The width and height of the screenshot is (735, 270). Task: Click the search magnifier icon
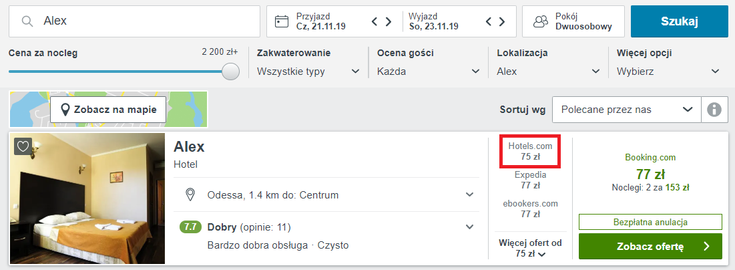pos(27,21)
